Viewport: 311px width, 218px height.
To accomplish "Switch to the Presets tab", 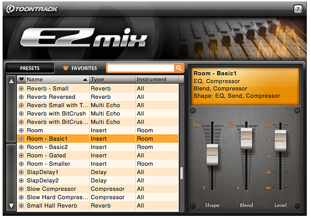I will click(x=30, y=68).
